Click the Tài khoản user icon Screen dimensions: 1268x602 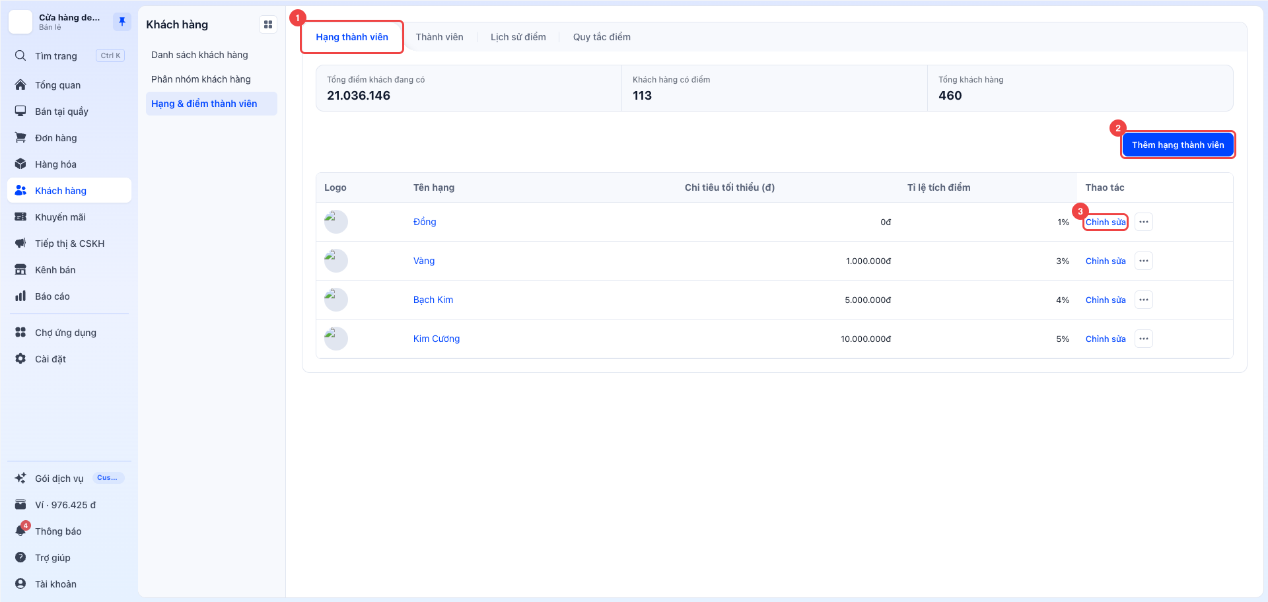(x=20, y=584)
